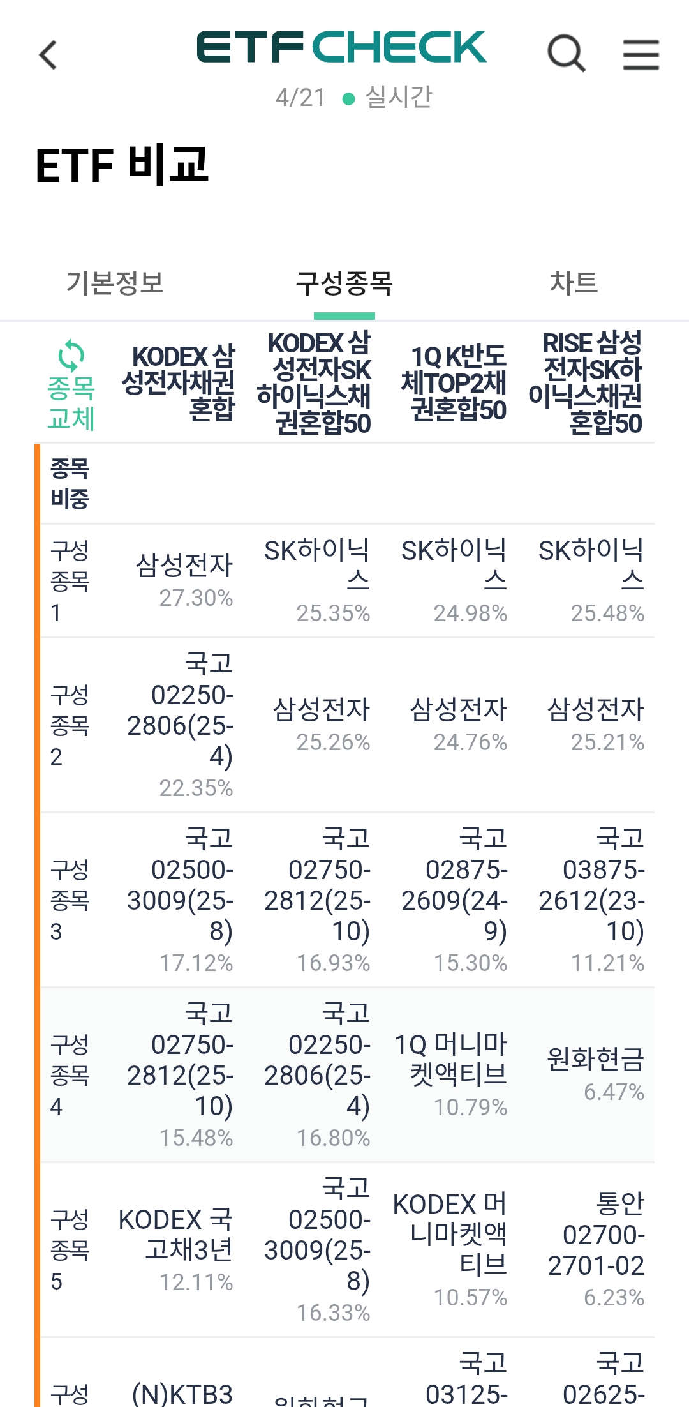Open KODEX 국고채3년 12.11% holding
Image resolution: width=689 pixels, height=1407 pixels.
click(177, 1249)
